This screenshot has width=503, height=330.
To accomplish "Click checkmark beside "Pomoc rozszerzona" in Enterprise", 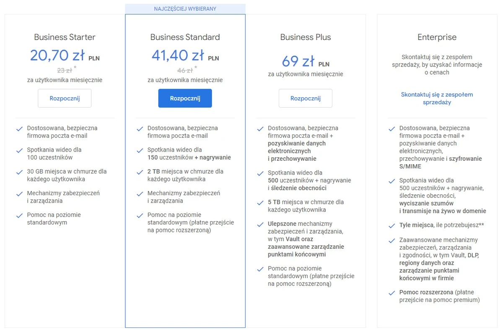I will 391,293.
